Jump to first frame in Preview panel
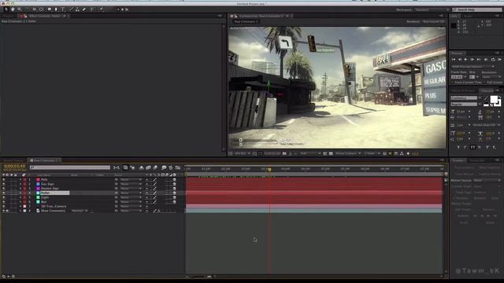Screen dimensions: 504x283 454,60
